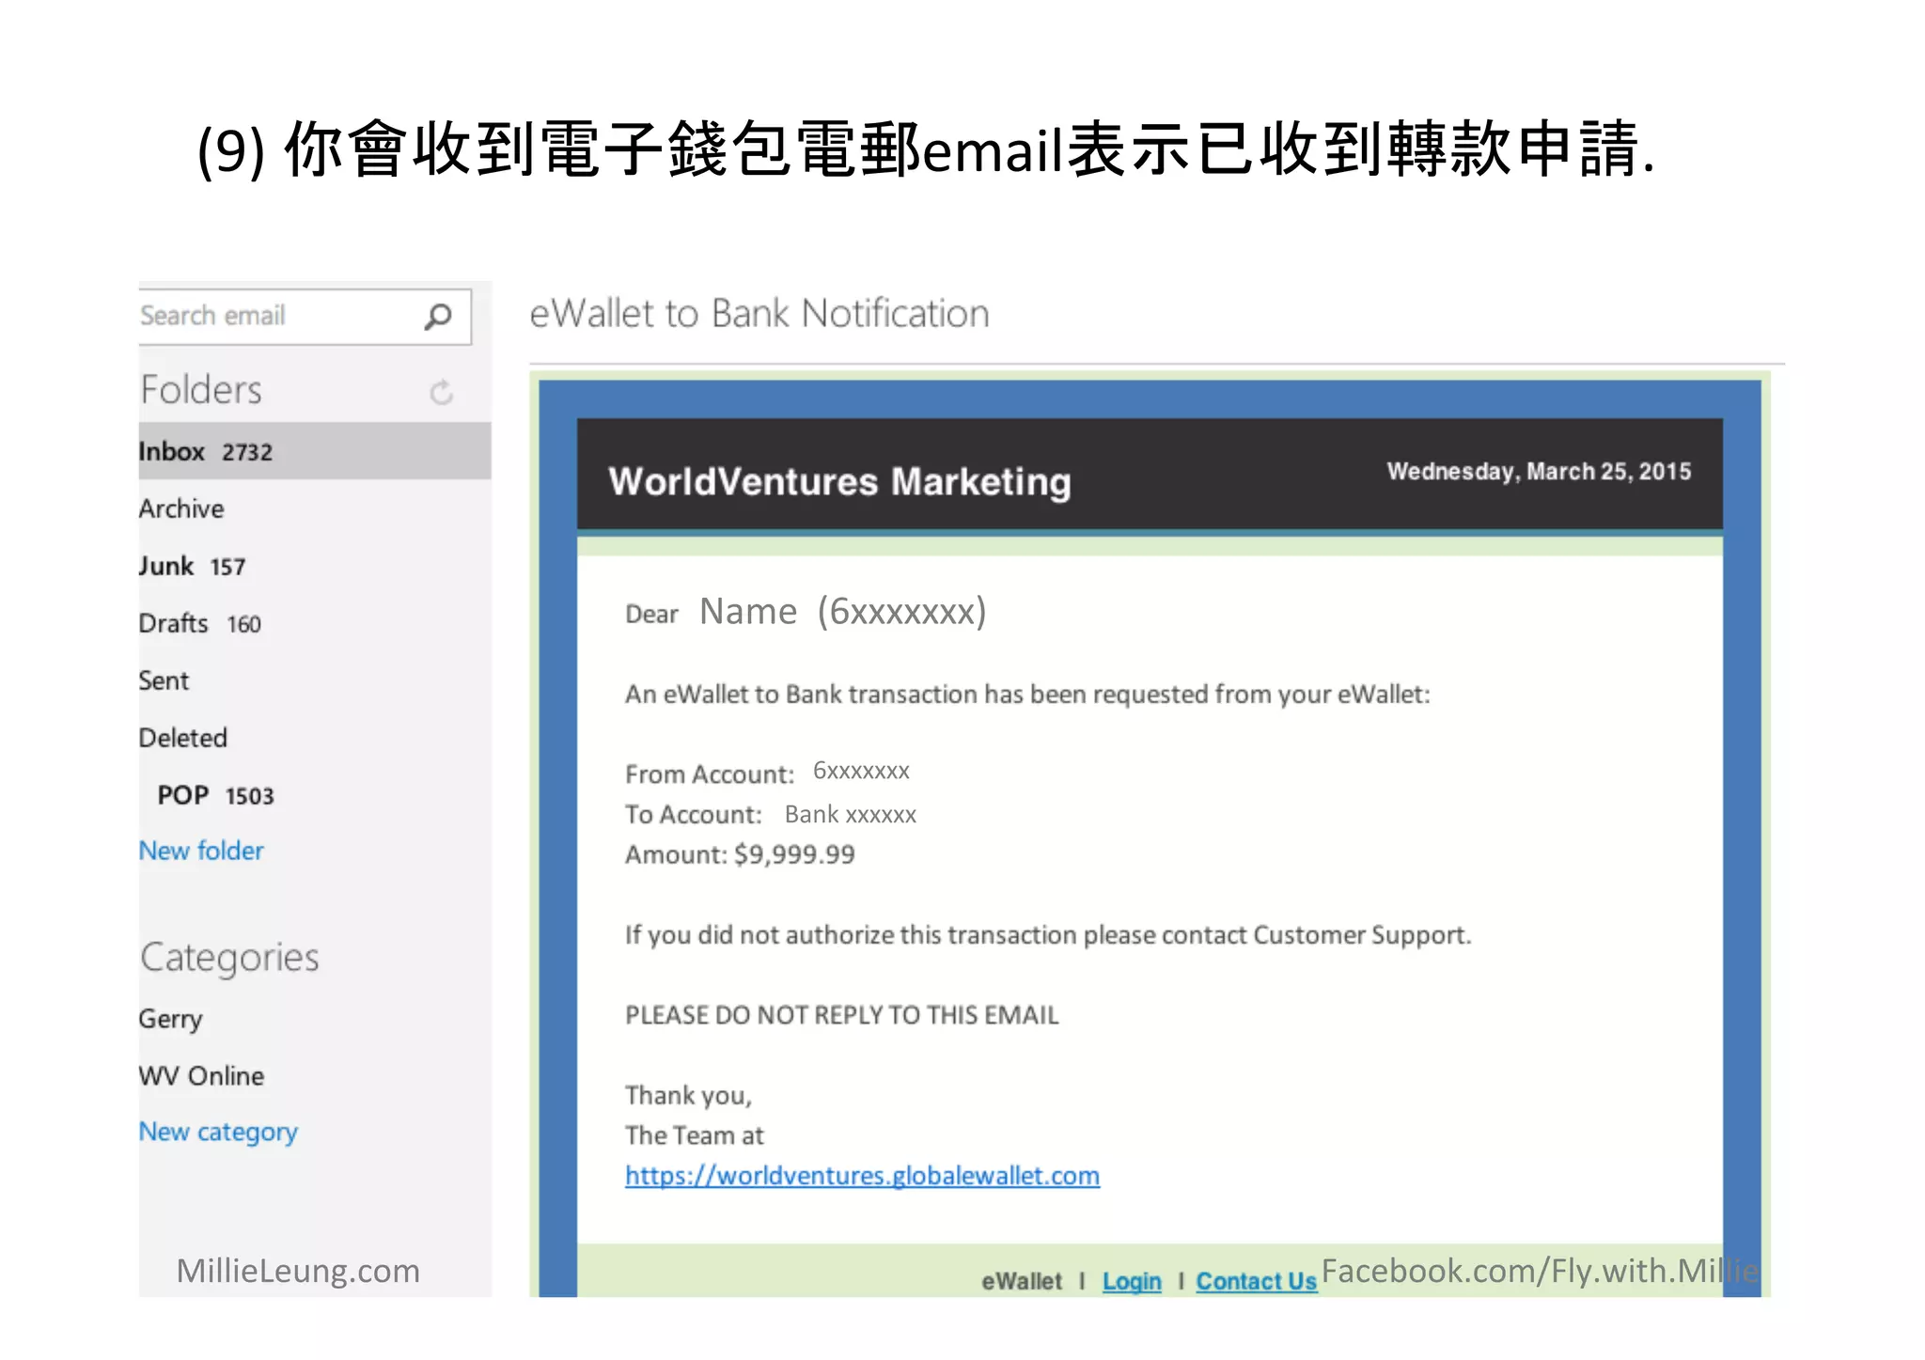The image size is (1925, 1360).
Task: Open the Inbox folder
Action: (315, 451)
